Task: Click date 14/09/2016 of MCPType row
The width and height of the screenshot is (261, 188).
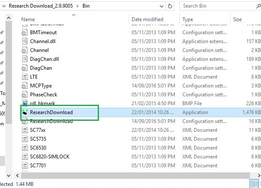Action: 153,86
